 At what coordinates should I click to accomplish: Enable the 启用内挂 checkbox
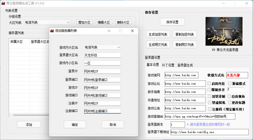209,84
